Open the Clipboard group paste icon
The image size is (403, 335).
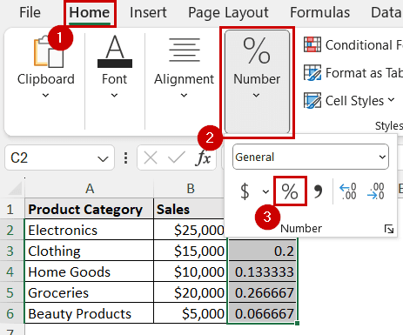[x=48, y=52]
